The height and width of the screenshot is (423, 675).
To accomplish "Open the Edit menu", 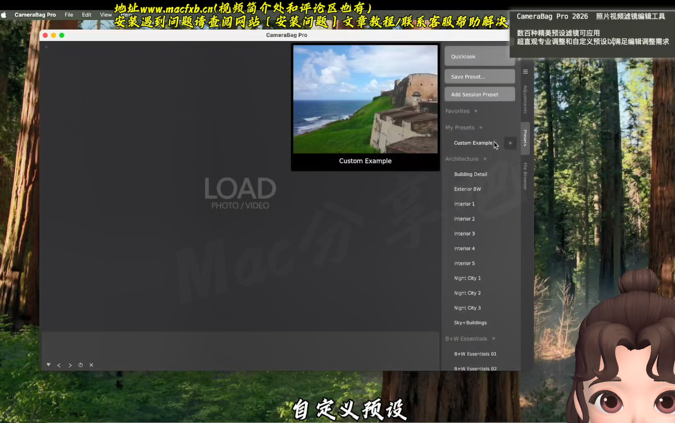I will tap(87, 15).
